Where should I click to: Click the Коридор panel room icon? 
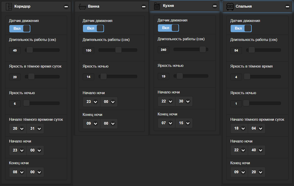[9, 7]
